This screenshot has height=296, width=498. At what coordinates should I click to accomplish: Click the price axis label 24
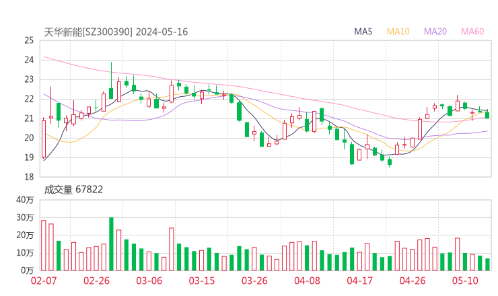29,60
